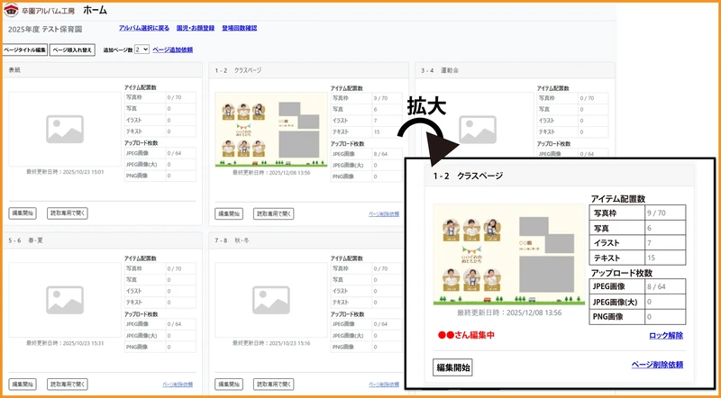The width and height of the screenshot is (721, 398).
Task: Open 登場回数確認 link
Action: 239,28
